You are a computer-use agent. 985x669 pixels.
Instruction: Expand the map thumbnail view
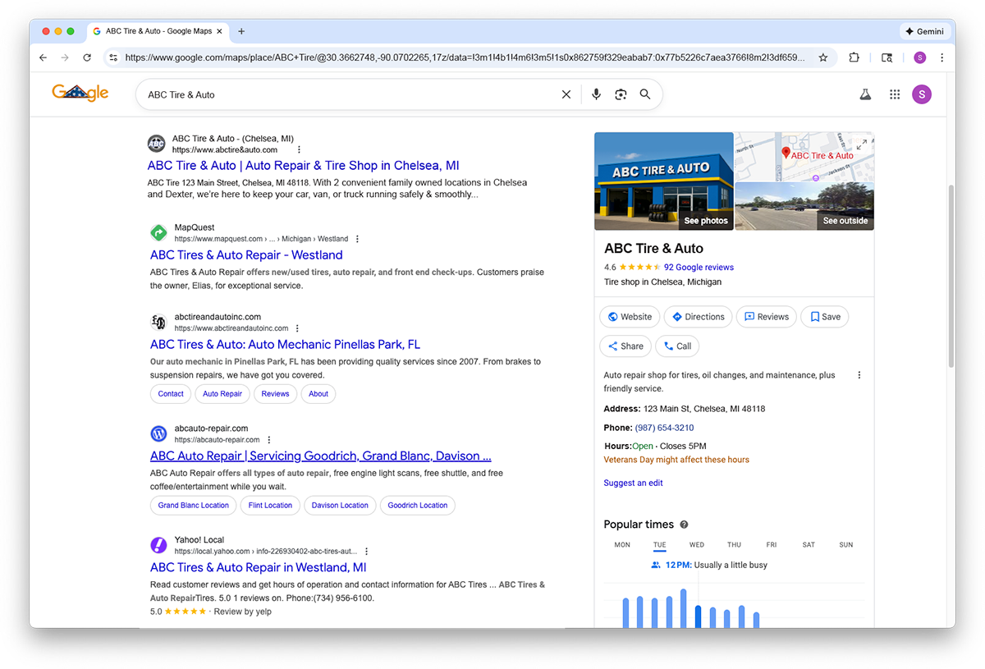pyautogui.click(x=861, y=144)
